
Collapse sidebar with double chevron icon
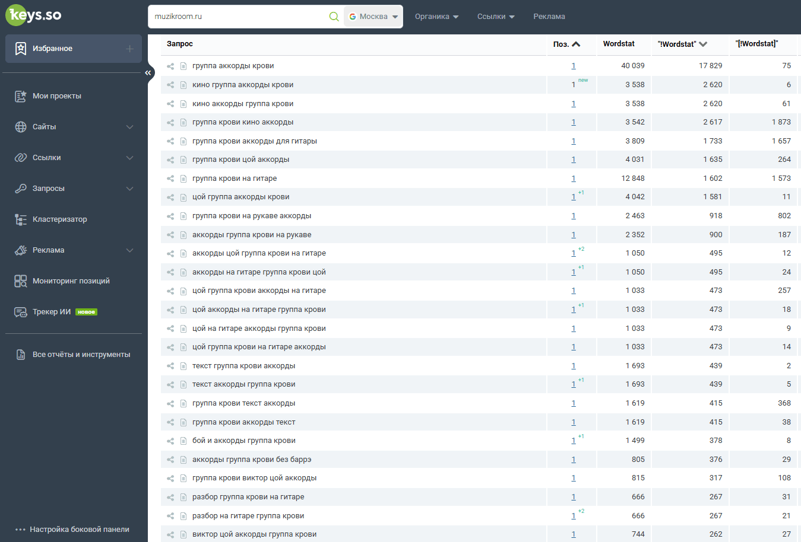[148, 73]
